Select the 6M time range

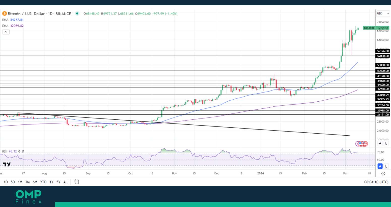tap(35, 182)
